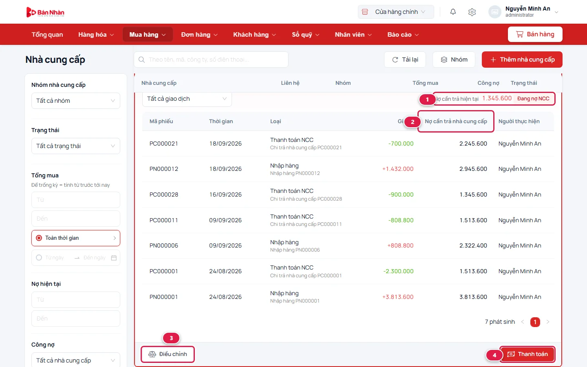Go to next page arrow

pyautogui.click(x=548, y=322)
